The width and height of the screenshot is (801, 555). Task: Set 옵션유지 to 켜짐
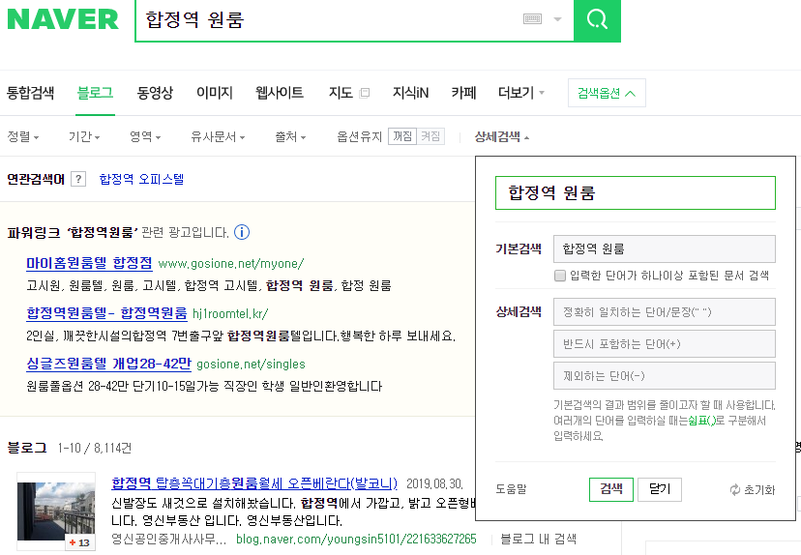coord(430,136)
